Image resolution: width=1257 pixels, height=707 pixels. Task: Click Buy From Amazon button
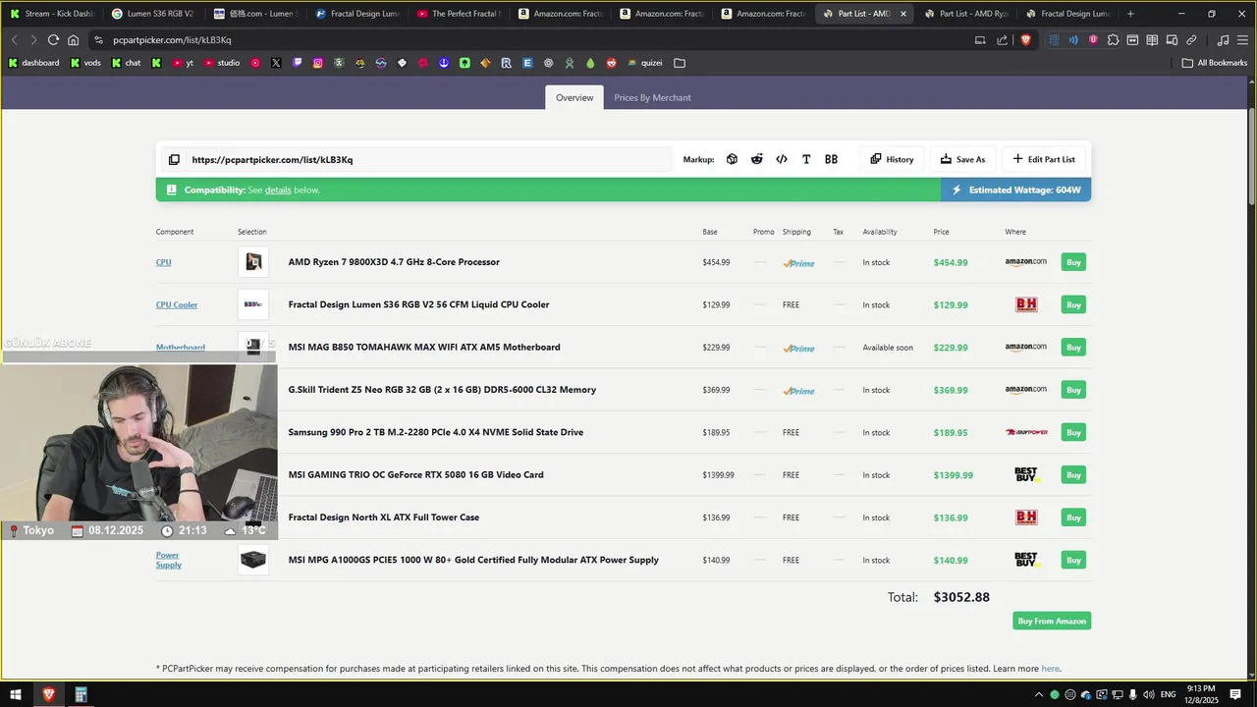point(1052,621)
